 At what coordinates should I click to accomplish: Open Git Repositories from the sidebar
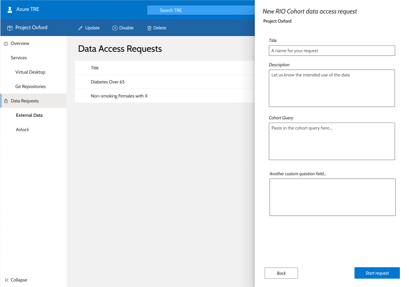(x=30, y=86)
